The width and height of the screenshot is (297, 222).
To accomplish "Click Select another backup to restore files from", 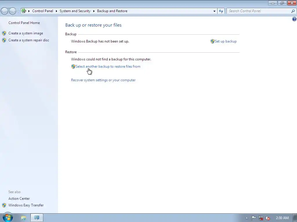I will [x=108, y=66].
